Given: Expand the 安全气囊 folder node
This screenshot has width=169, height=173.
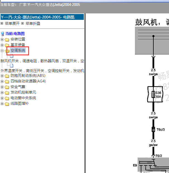Looking at the screenshot, I should pyautogui.click(x=2, y=87).
